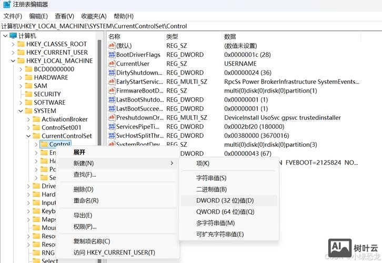Open the 编辑(E) menu
This screenshot has width=382, height=263.
click(38, 16)
